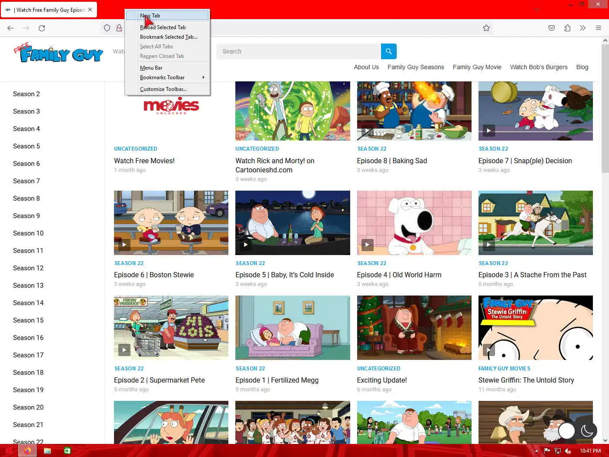Open the Old World Harm thumbnail
Viewport: 609px width, 457px height.
point(414,223)
